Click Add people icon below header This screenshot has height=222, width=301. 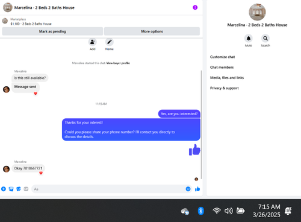pyautogui.click(x=92, y=42)
